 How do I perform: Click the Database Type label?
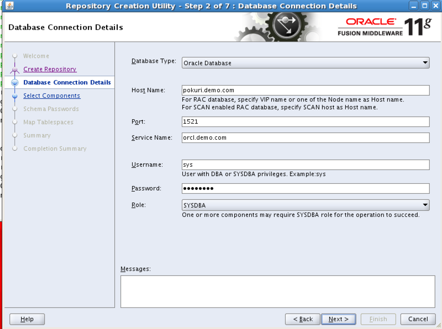point(154,61)
